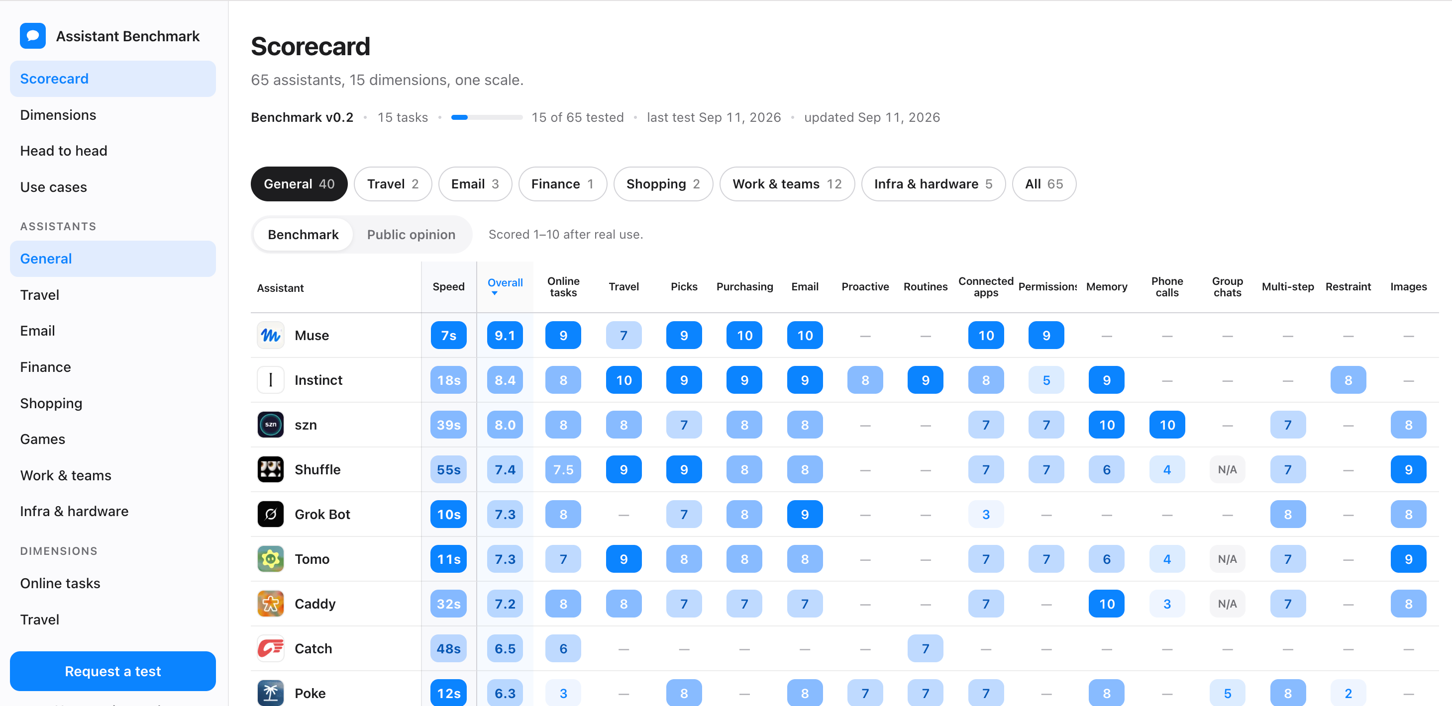1452x706 pixels.
Task: Sort table by Speed column header
Action: tap(448, 286)
